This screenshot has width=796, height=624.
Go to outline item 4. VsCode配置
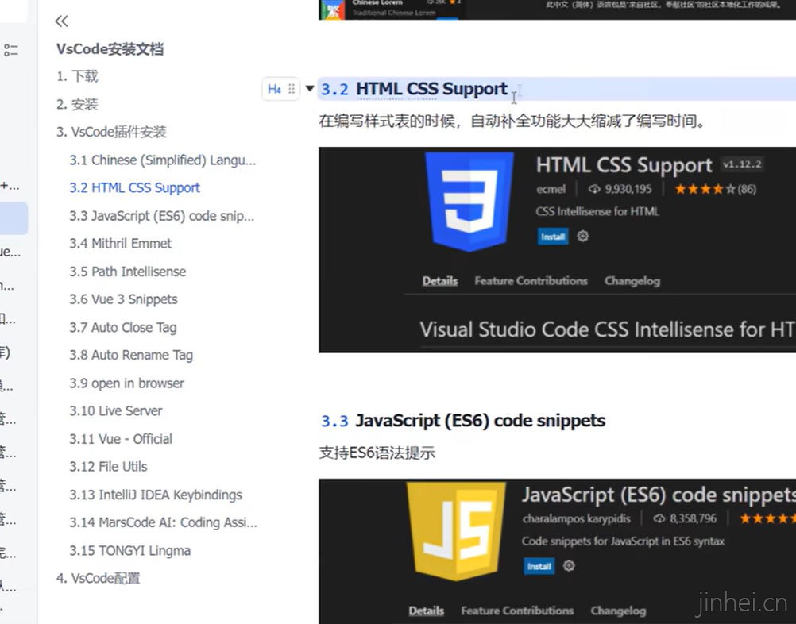(x=98, y=578)
